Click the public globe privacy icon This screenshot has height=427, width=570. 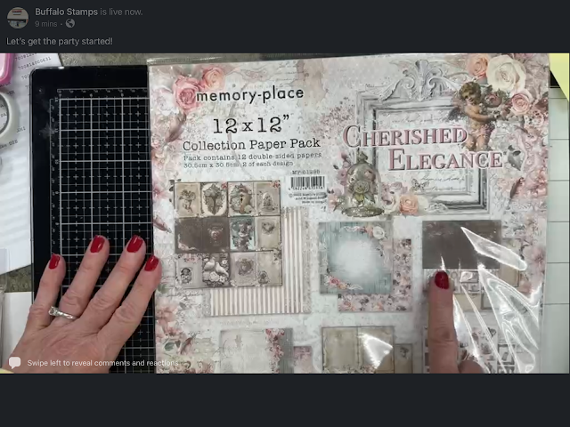point(70,24)
